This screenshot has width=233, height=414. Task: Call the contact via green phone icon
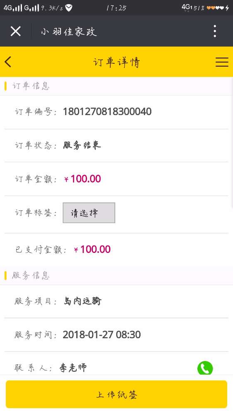[205, 368]
